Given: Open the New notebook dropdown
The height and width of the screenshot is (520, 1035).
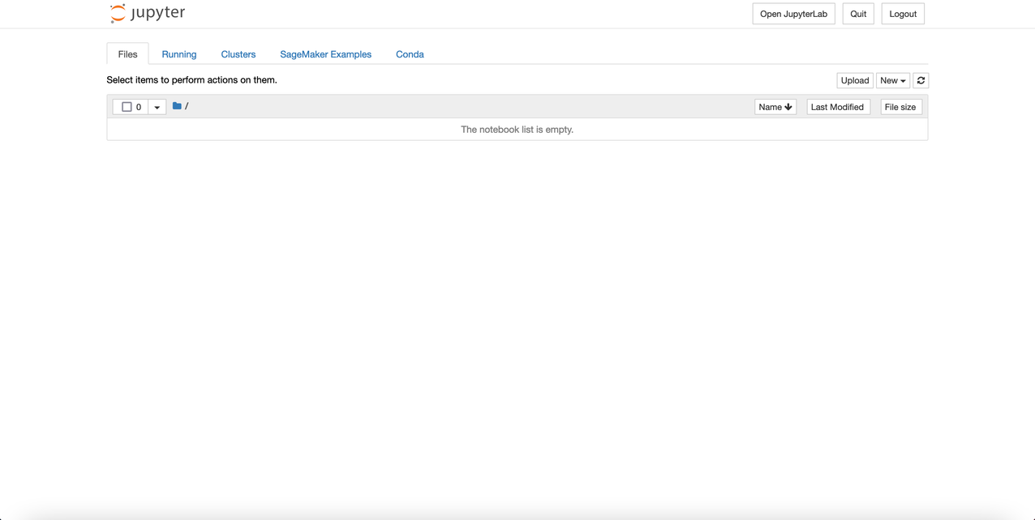Looking at the screenshot, I should tap(893, 80).
